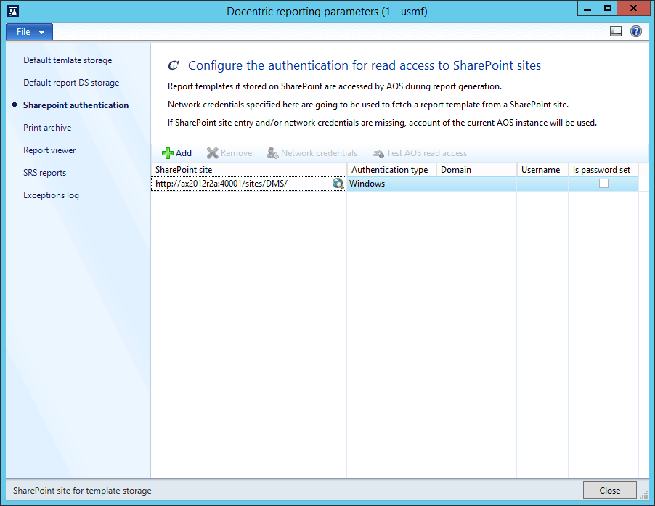Toggle the Is password set checkbox
This screenshot has width=655, height=506.
click(603, 183)
